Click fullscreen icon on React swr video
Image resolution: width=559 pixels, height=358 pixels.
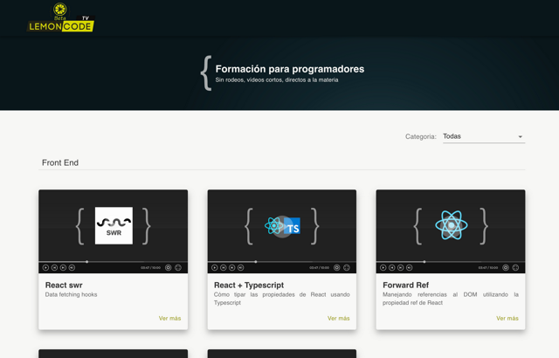coord(178,267)
